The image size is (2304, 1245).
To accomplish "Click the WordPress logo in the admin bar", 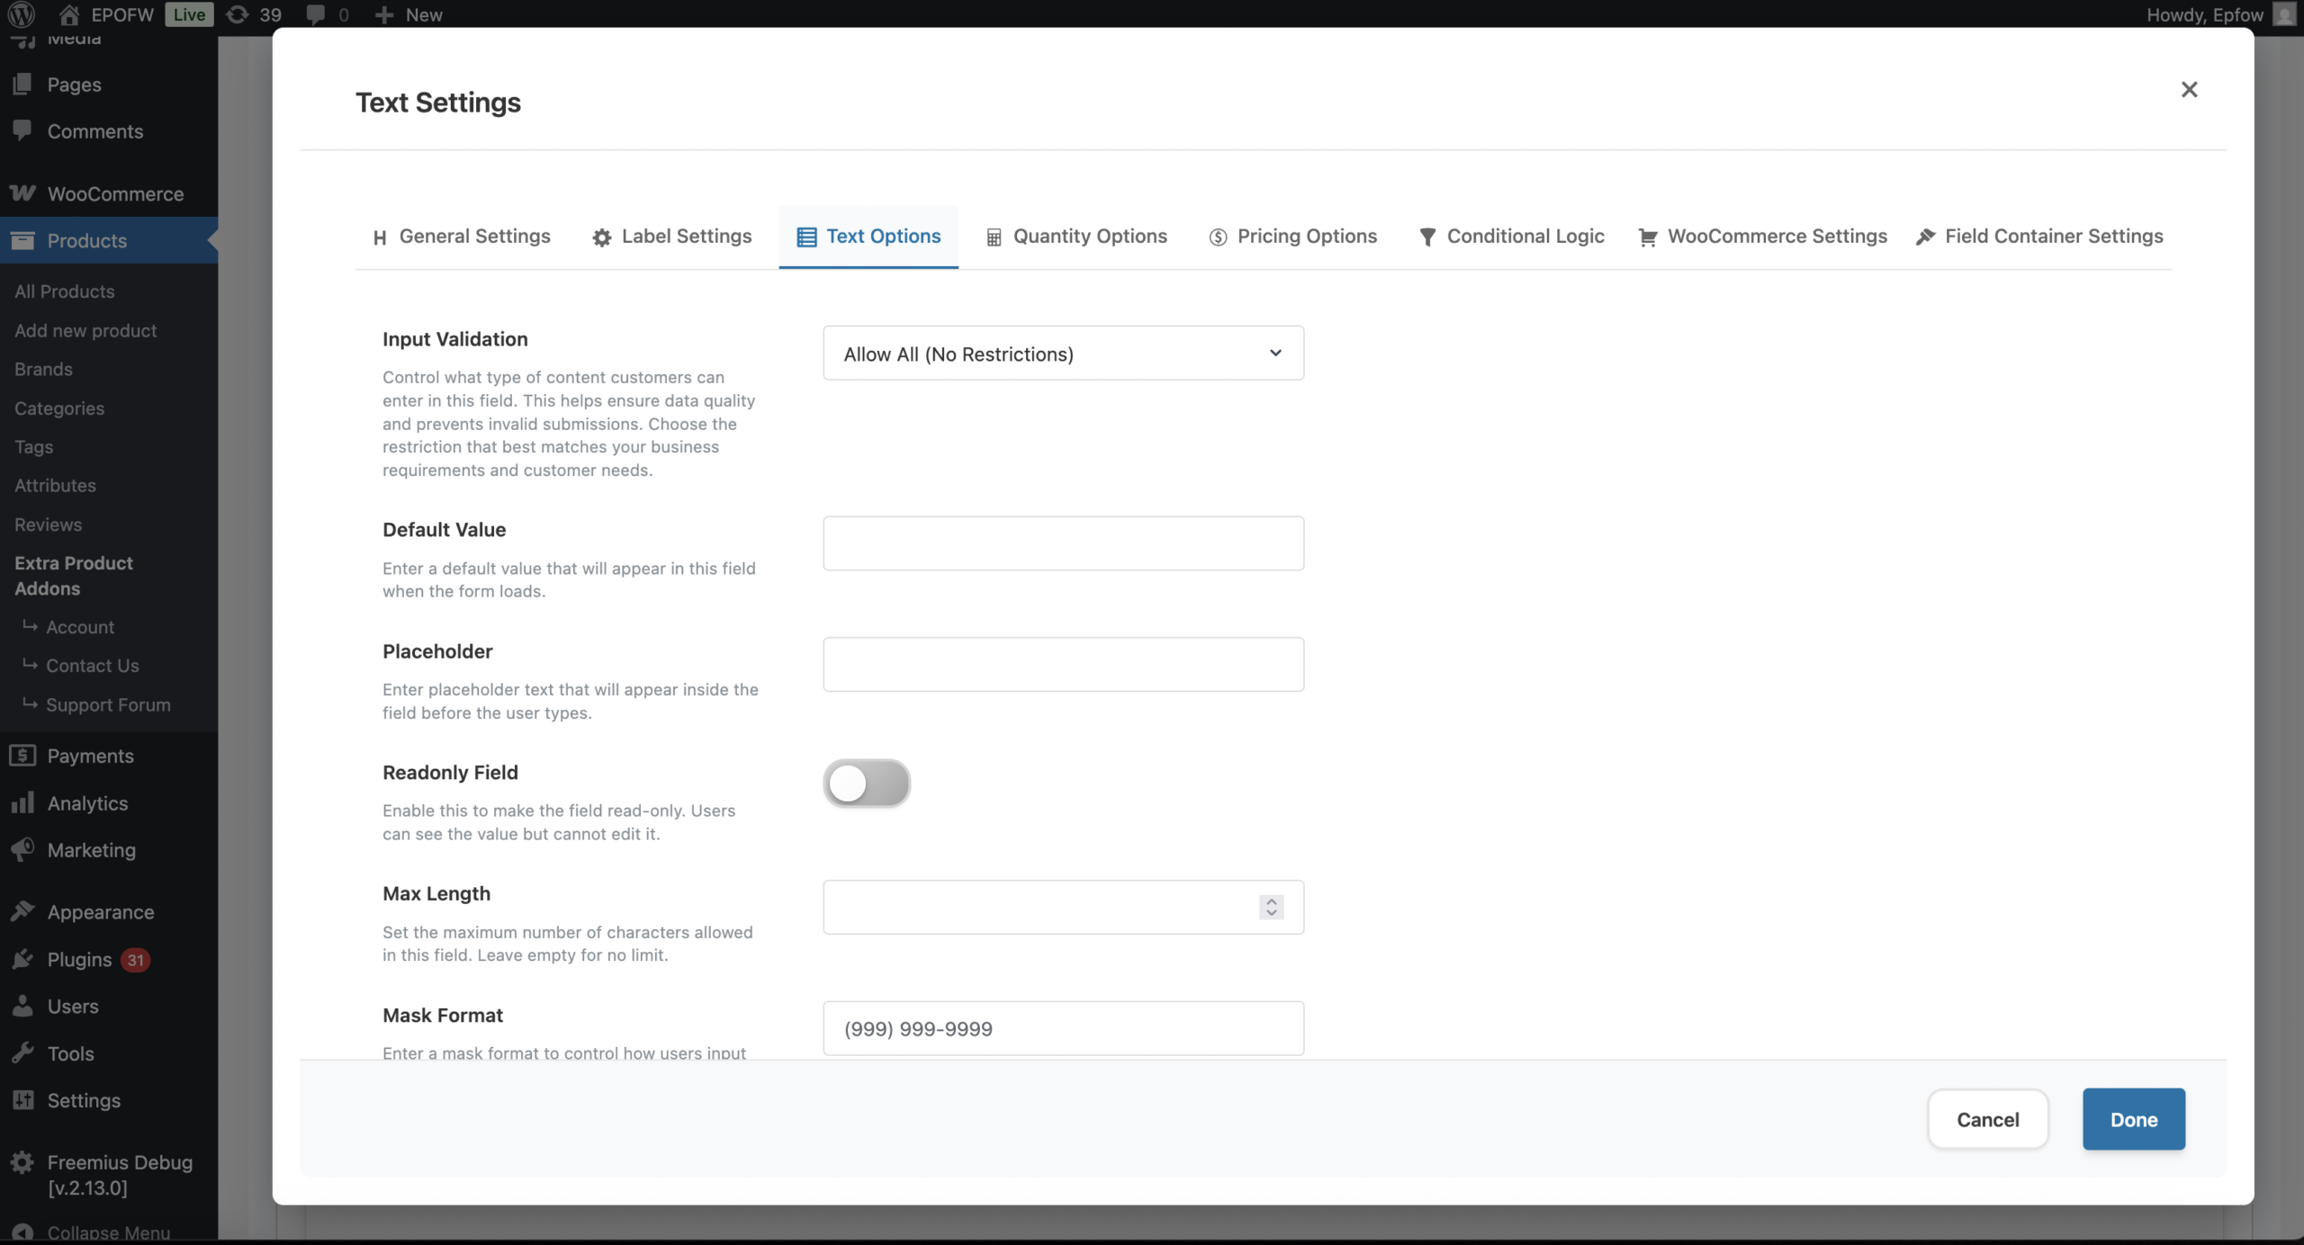I will point(22,14).
